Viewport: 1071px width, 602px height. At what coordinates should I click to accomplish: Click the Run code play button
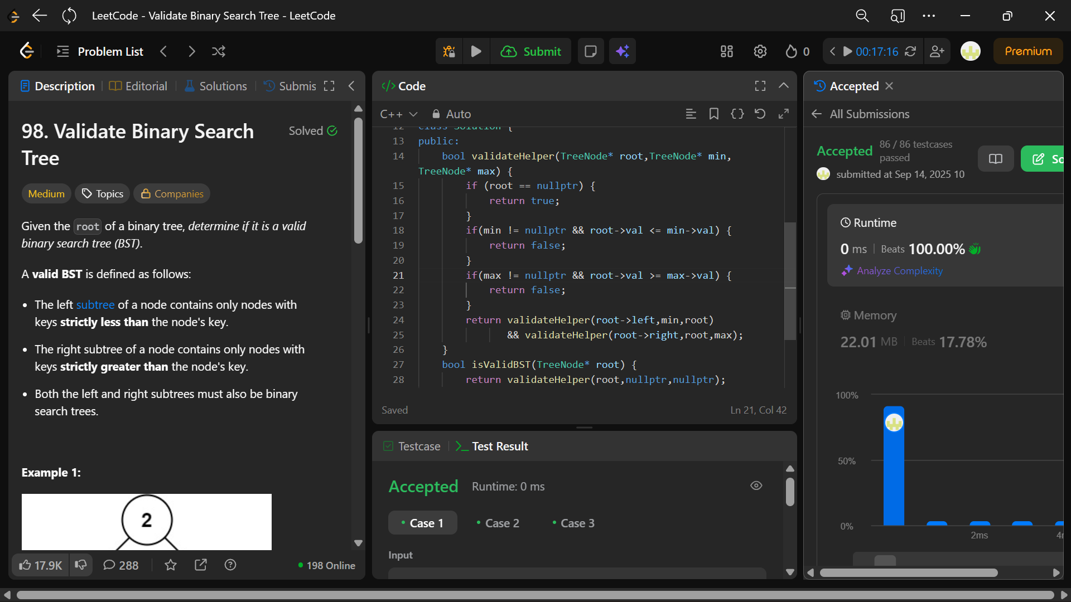(x=476, y=51)
